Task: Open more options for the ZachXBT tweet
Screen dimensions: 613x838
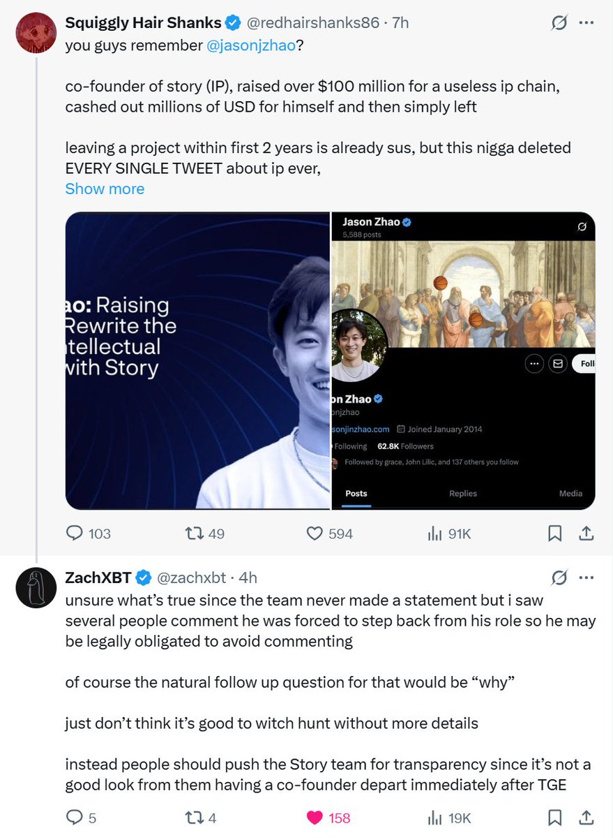Action: point(586,578)
